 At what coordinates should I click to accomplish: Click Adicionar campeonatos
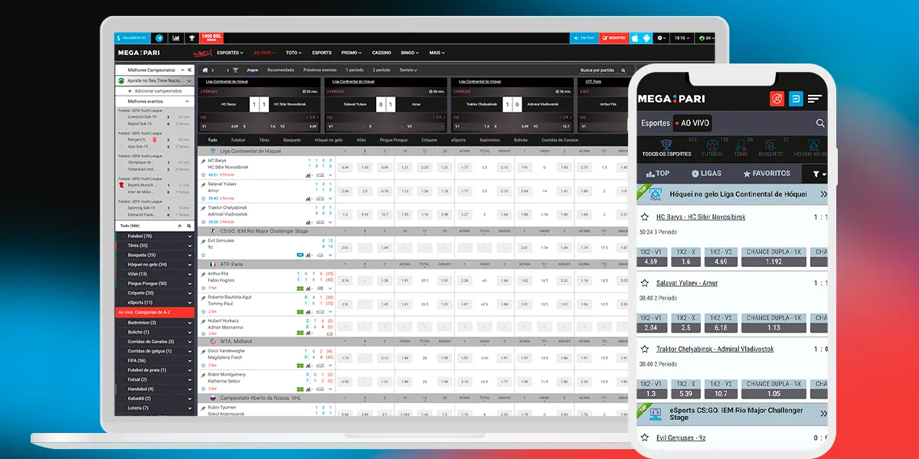[154, 91]
